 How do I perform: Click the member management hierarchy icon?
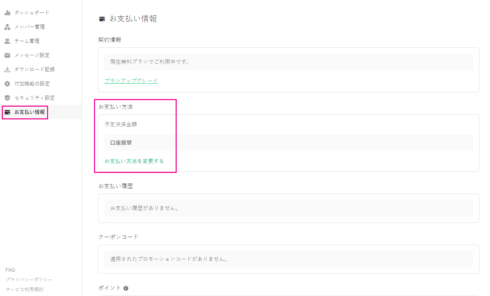[7, 27]
